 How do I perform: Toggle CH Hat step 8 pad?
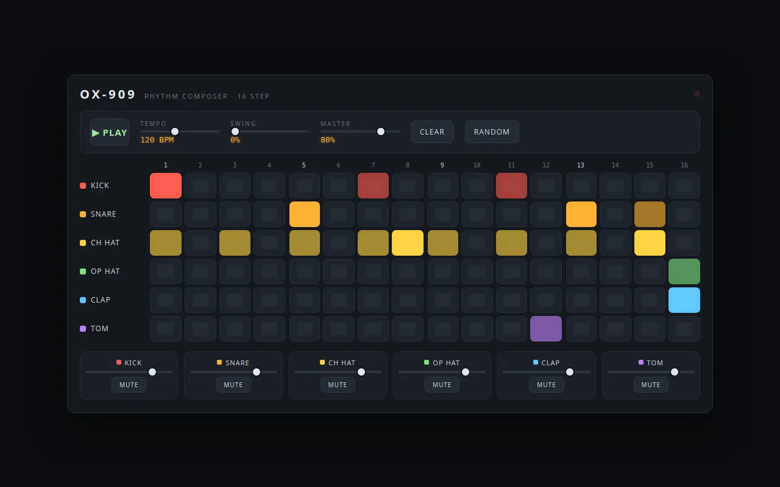point(408,243)
